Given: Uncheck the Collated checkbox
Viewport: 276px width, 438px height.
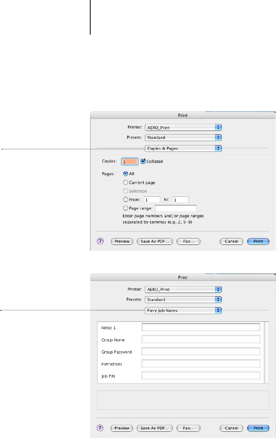Looking at the screenshot, I should 143,161.
